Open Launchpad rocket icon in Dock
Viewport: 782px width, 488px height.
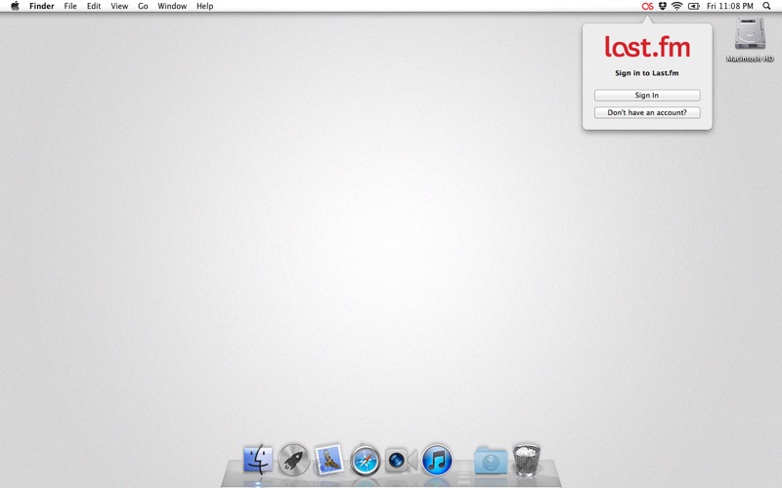point(293,460)
